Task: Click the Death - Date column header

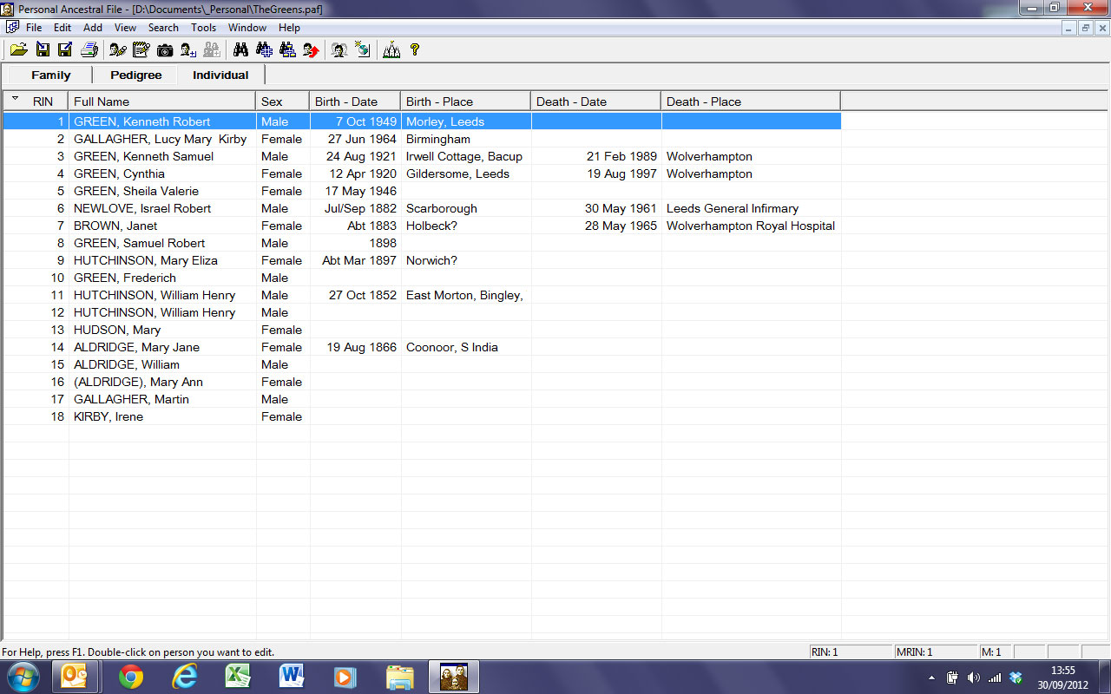Action: [x=595, y=101]
